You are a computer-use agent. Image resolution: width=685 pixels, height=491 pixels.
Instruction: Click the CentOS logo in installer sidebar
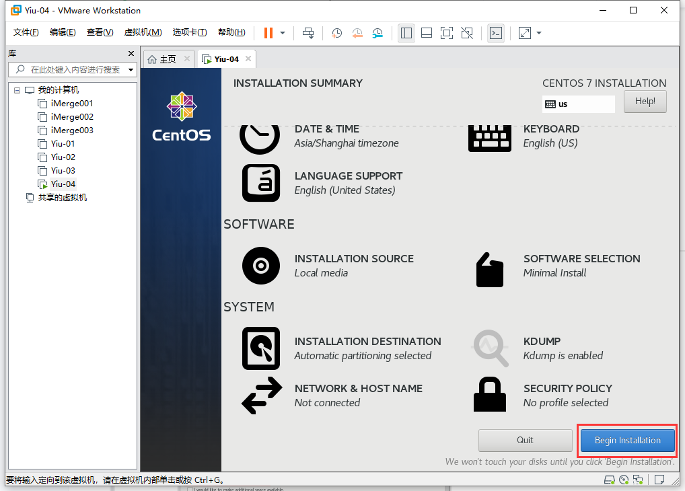pos(181,116)
